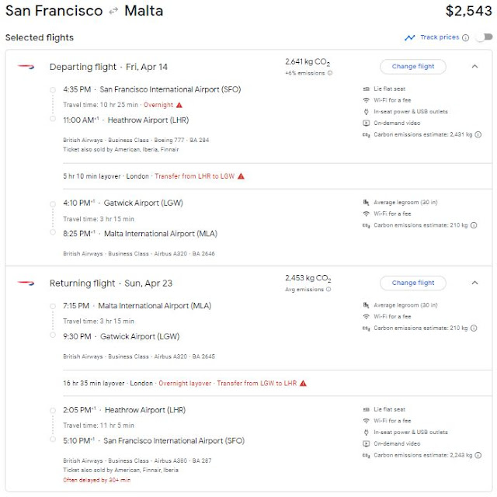Click the Track prices trend-line icon
This screenshot has height=497, width=497.
click(x=409, y=37)
